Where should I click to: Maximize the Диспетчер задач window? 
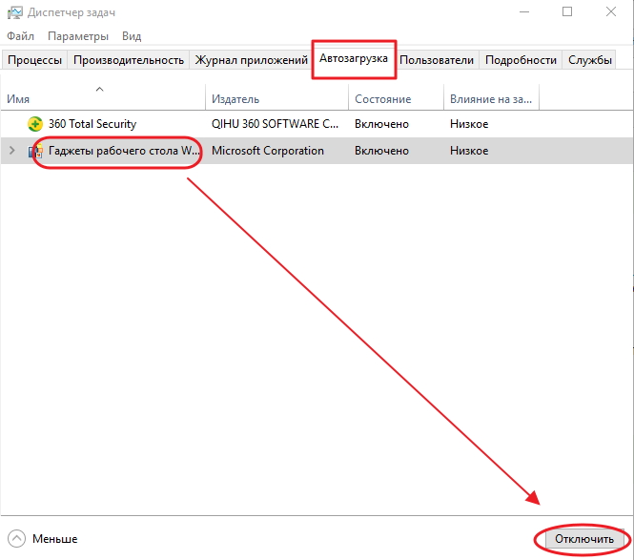coord(567,11)
